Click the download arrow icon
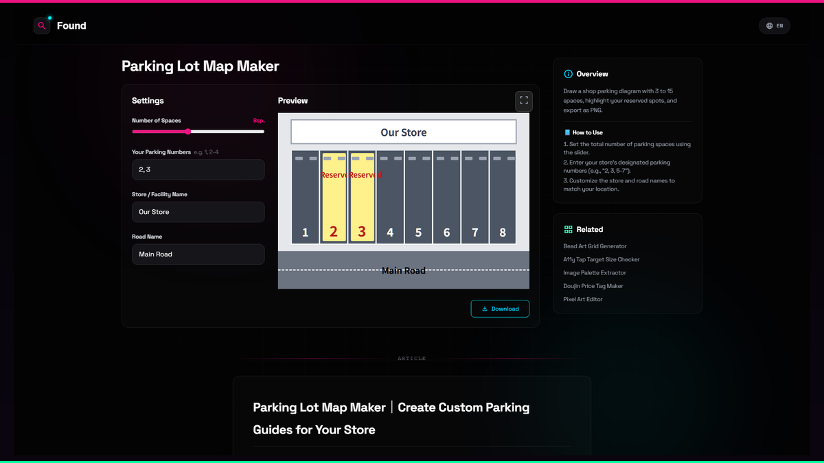 point(485,309)
